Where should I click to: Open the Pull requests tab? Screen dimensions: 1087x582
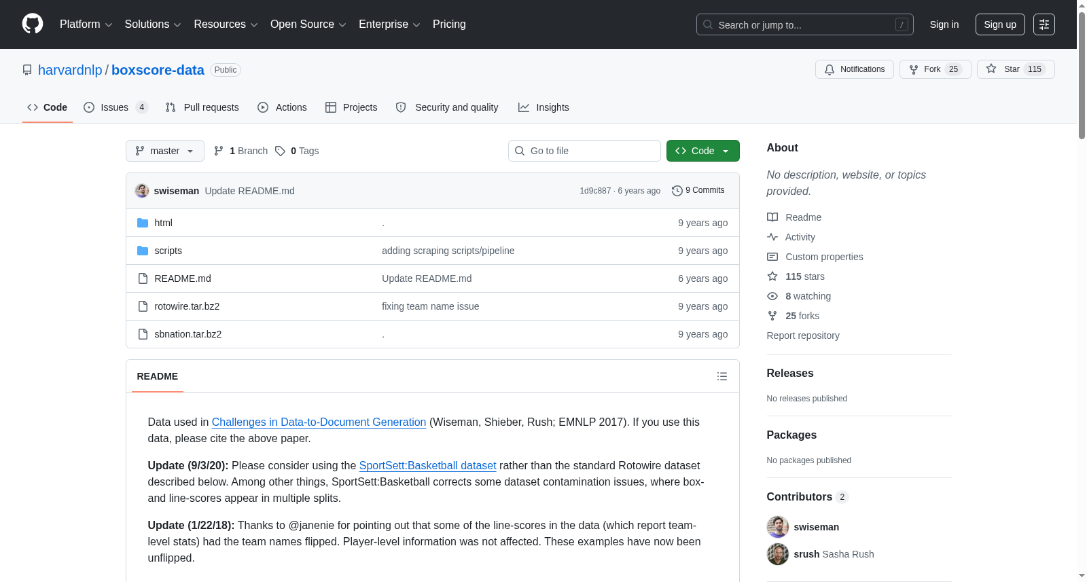202,107
